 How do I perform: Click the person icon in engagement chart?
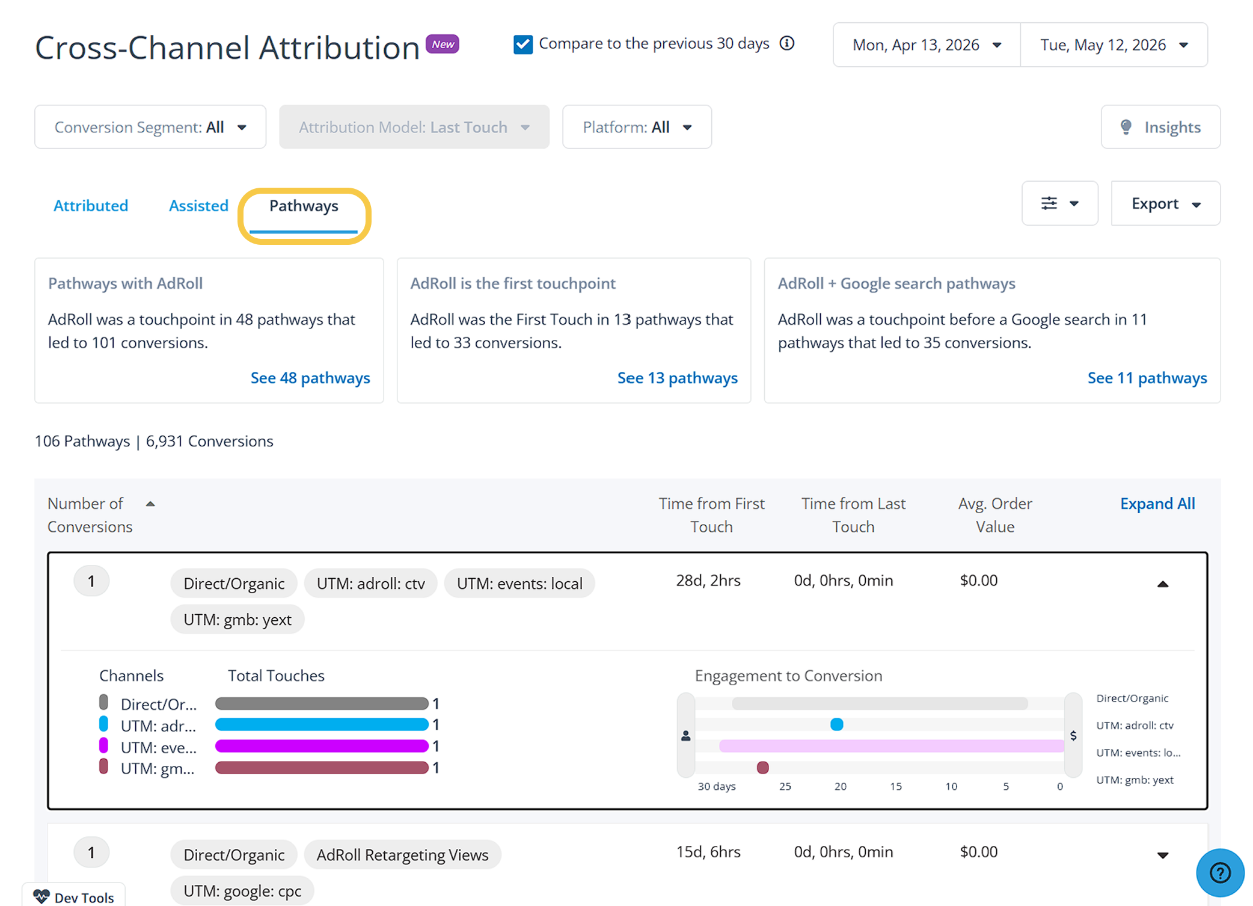pyautogui.click(x=685, y=736)
